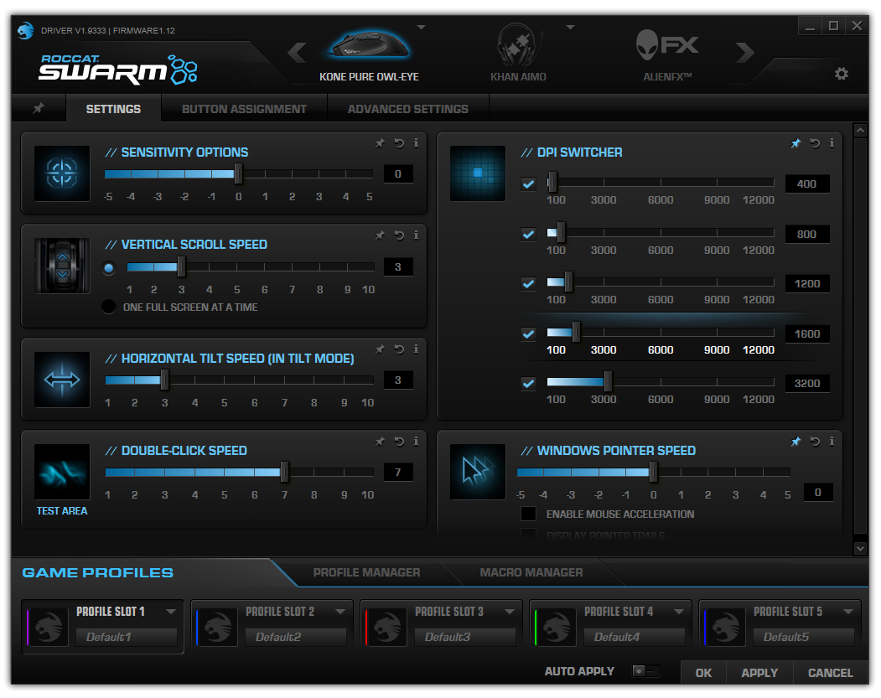Open the pinned settings tab
The image size is (881, 698).
[x=39, y=108]
